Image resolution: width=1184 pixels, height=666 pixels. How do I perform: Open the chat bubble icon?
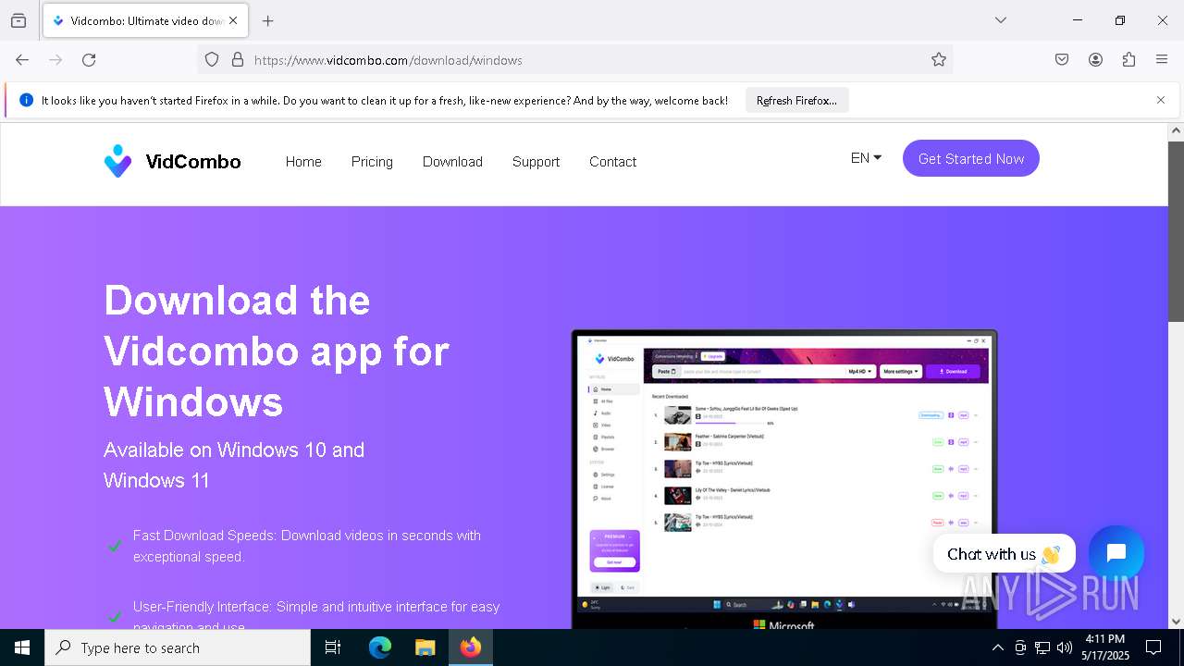point(1116,553)
